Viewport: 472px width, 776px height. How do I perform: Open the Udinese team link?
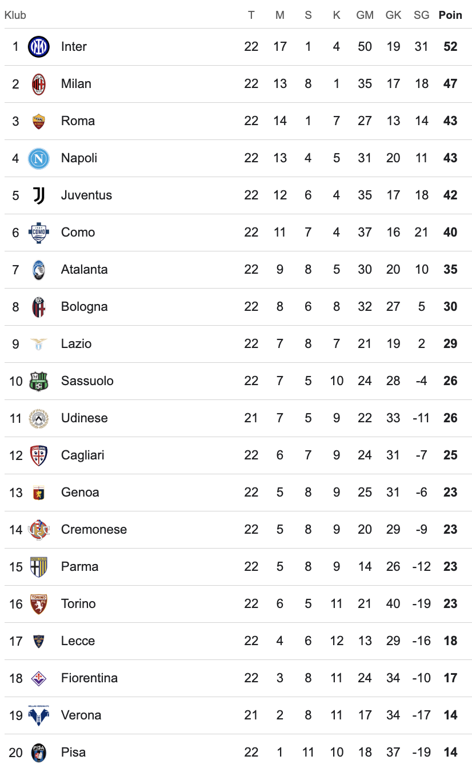[84, 418]
